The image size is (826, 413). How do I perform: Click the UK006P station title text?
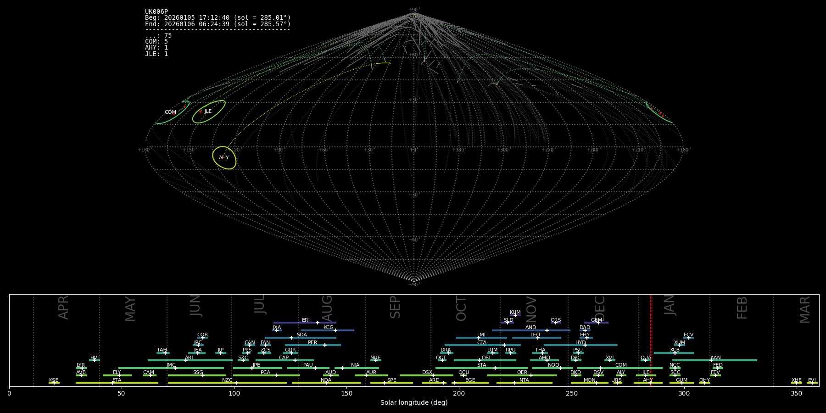coord(156,12)
